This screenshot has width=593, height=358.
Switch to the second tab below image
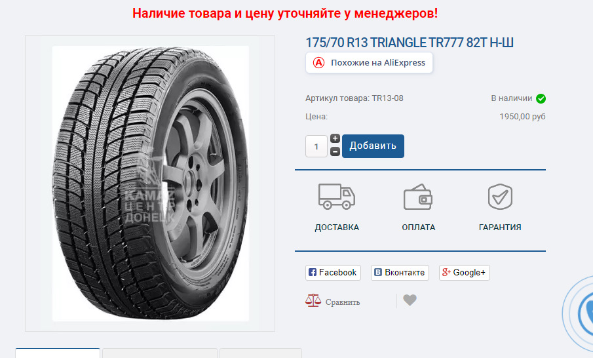click(160, 353)
